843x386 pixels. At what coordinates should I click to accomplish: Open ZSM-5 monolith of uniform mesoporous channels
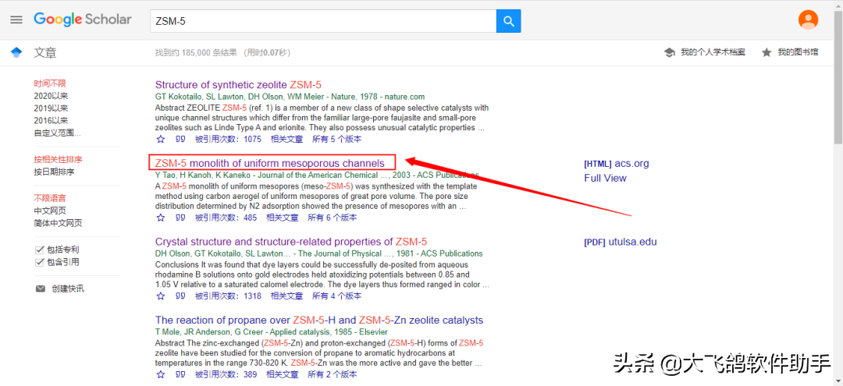[270, 163]
